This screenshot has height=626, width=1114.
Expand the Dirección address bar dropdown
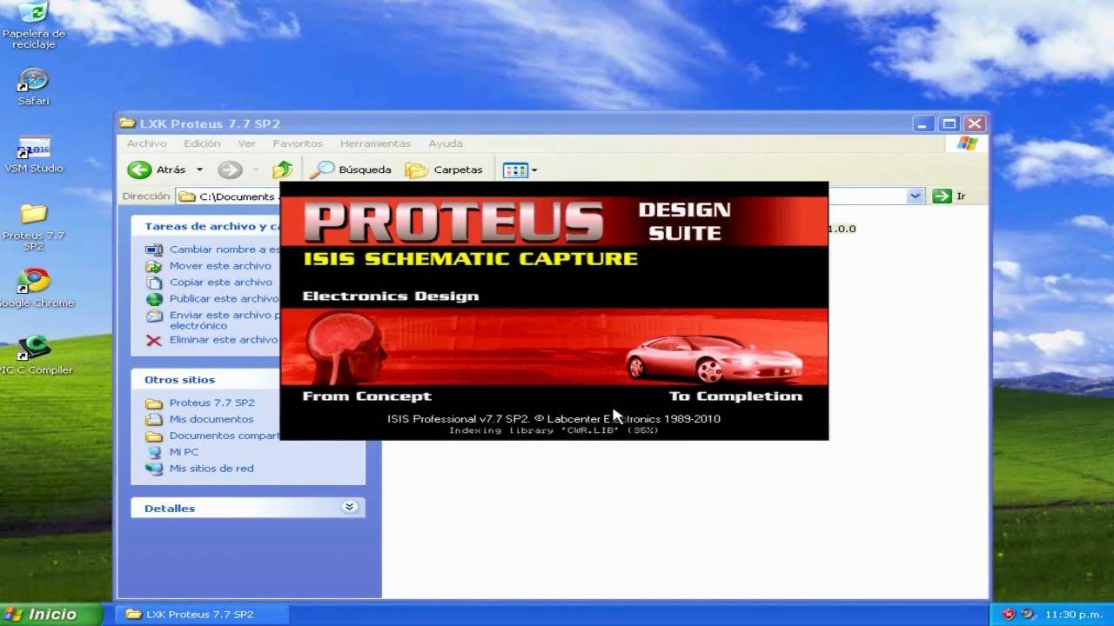(915, 196)
